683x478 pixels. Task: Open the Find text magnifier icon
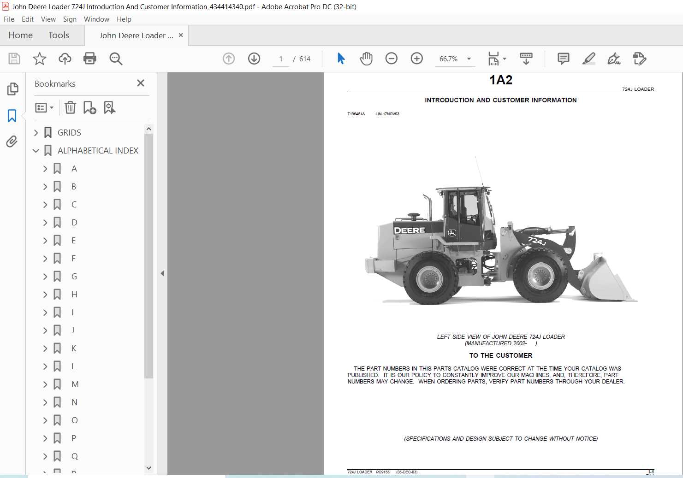click(116, 59)
